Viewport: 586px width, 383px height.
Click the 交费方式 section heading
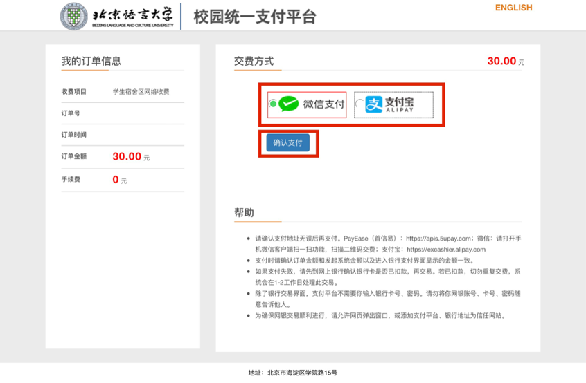[x=254, y=61]
